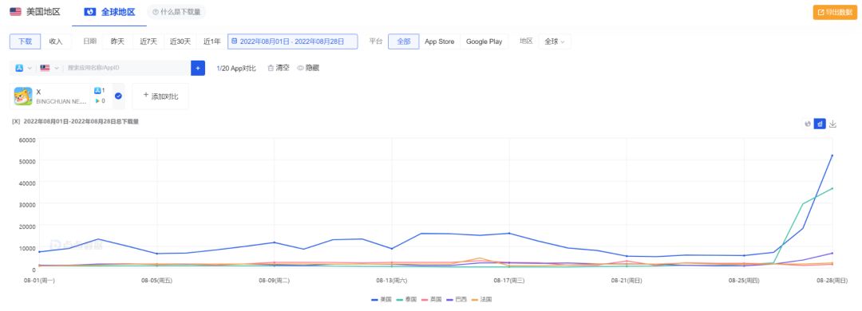
Task: Toggle the 美国 legend series
Action: pos(382,300)
